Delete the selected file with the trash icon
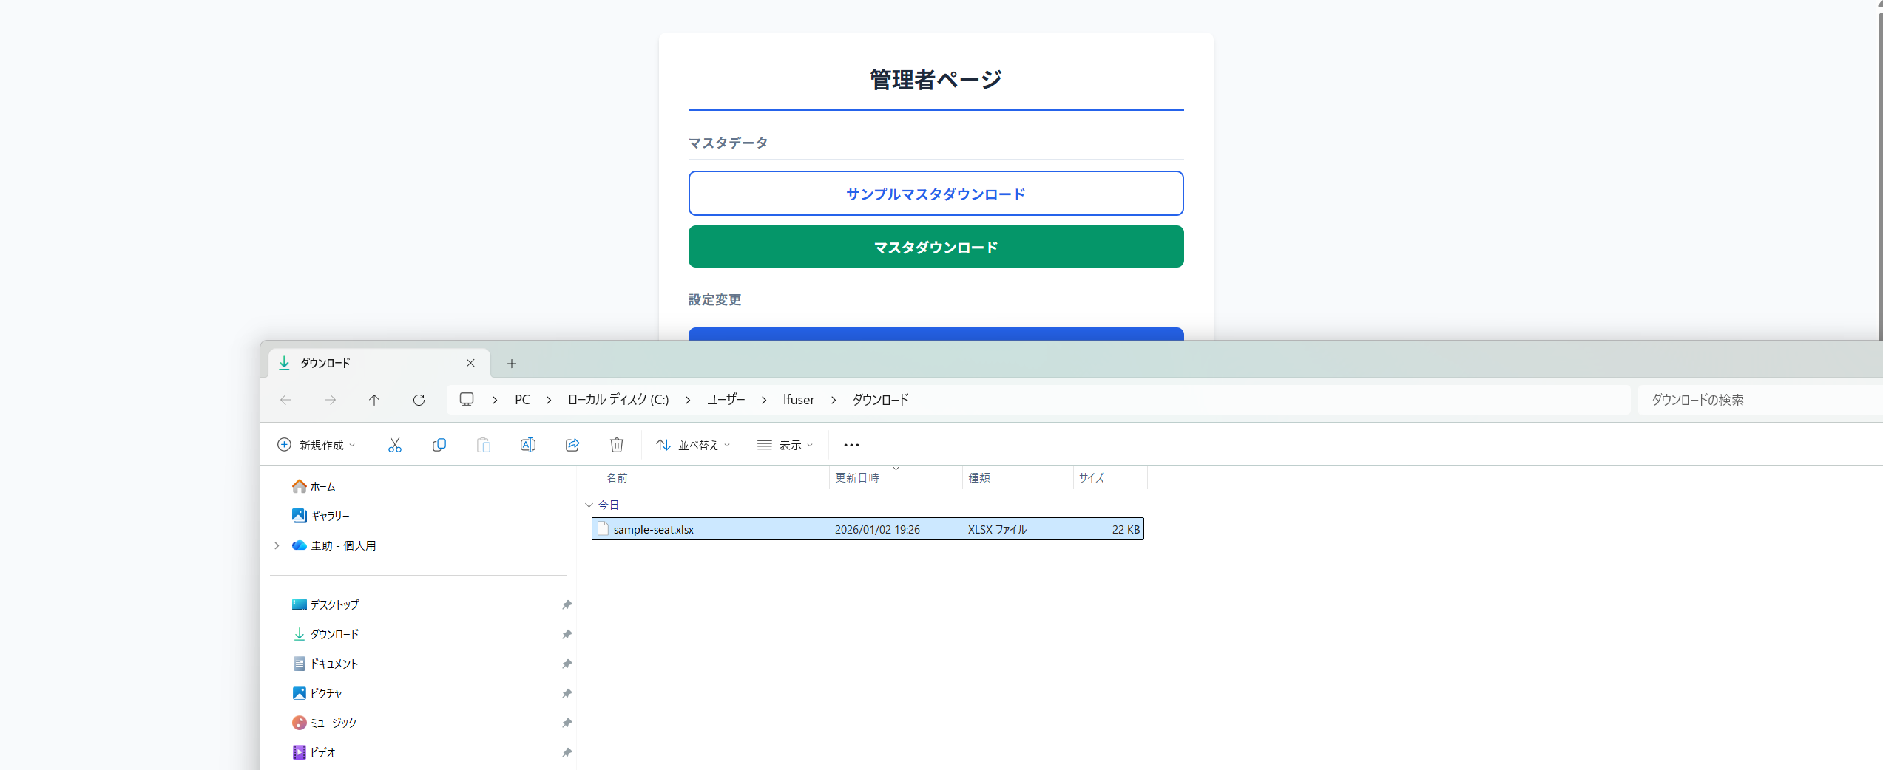The image size is (1883, 770). coord(617,444)
